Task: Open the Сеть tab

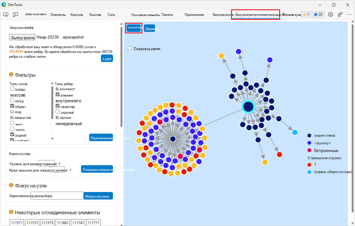Action: click(x=111, y=15)
